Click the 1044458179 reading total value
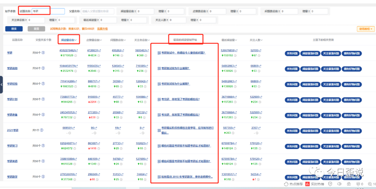Image resolution: width=376 pixels, height=189 pixels. point(68,66)
